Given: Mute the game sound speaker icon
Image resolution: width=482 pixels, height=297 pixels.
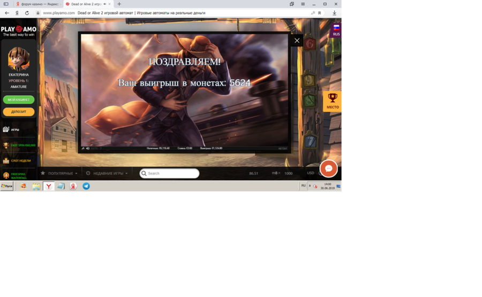Looking at the screenshot, I should coord(88,148).
